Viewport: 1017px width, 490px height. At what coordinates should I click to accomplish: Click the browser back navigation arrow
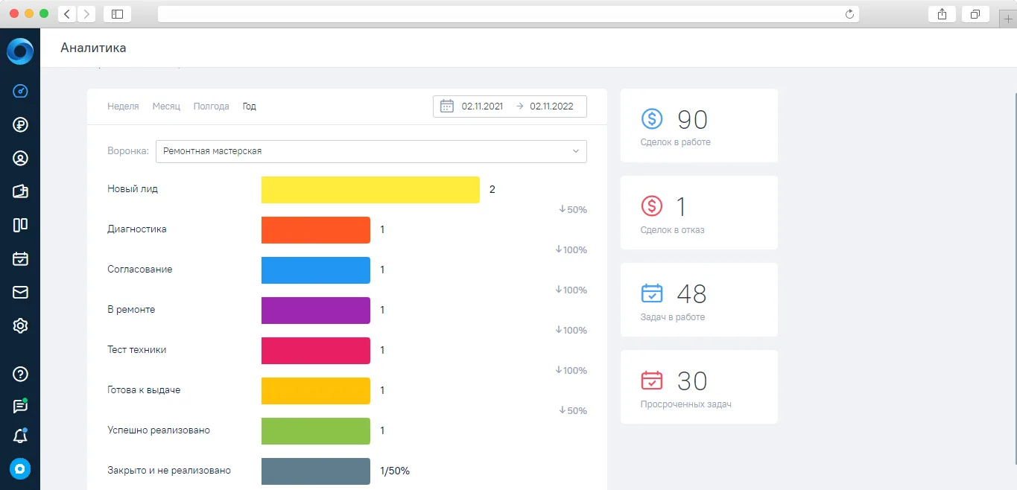pos(67,13)
